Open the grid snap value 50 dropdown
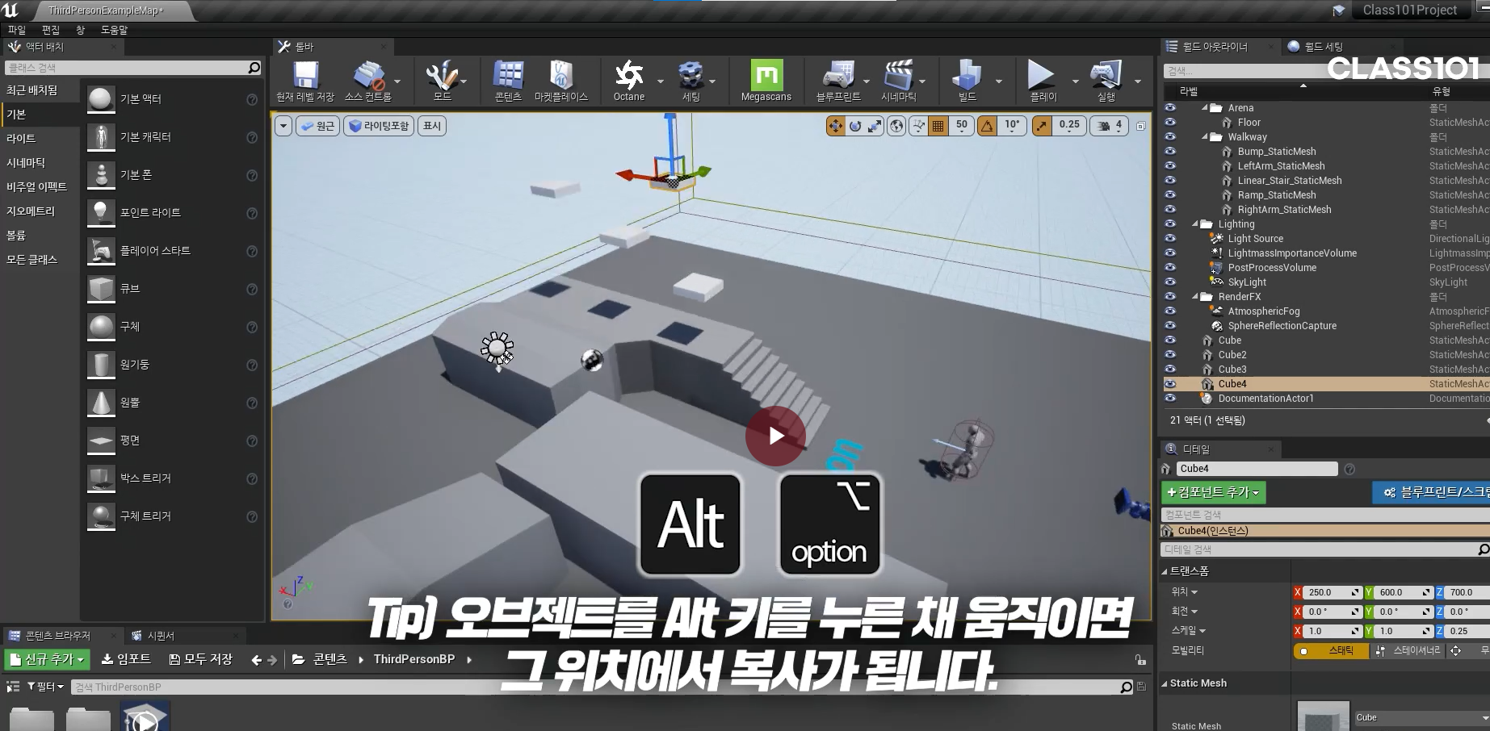This screenshot has height=731, width=1490. (962, 126)
